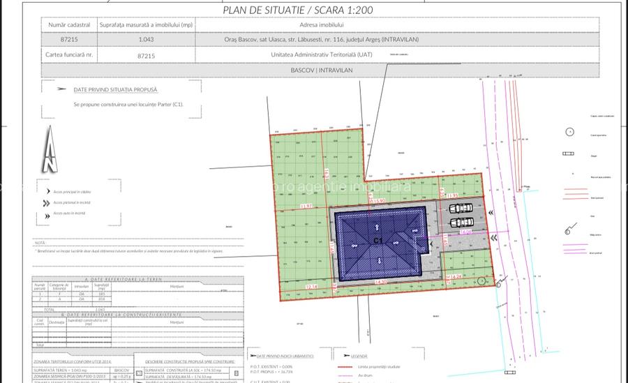The width and height of the screenshot is (628, 383).
Task: Click the upper double-chevron access arrow by the parking area
Action: [491, 213]
